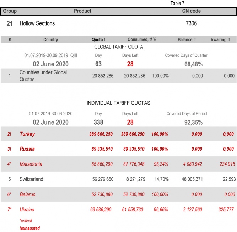
Task: Select the INDIVIDUAL TARIFF QUOTAS heading
Action: [x=118, y=103]
